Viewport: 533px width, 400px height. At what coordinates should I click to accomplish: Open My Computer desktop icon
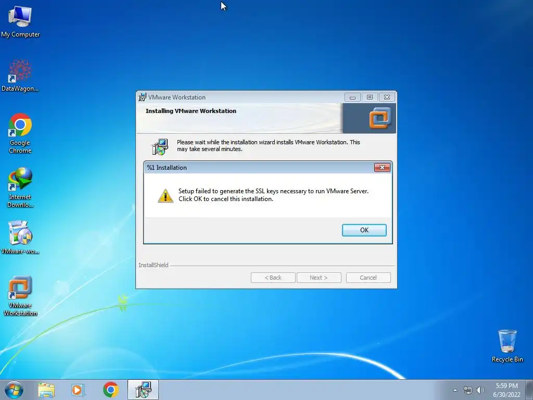[x=20, y=21]
